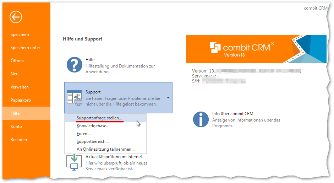Click Speichern in the orange sidebar

[x=20, y=34]
